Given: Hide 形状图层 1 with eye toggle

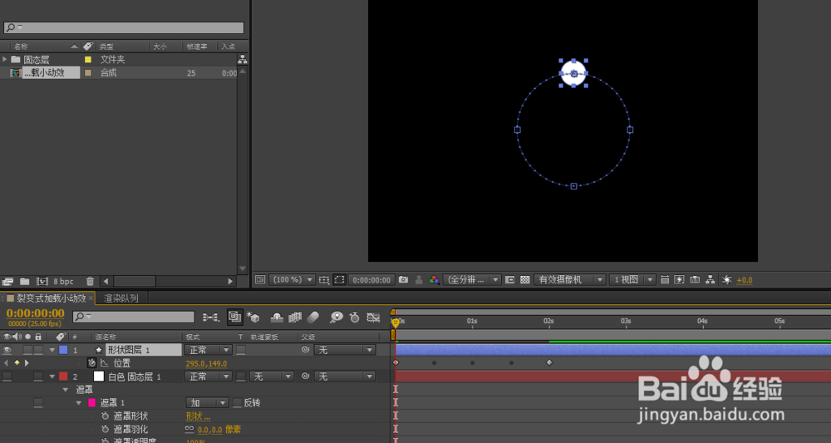Looking at the screenshot, I should pyautogui.click(x=7, y=350).
